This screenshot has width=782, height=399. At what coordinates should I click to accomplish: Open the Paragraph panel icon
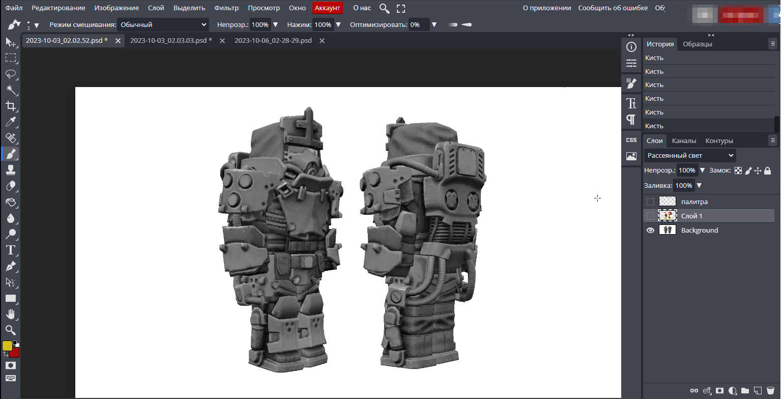(x=631, y=120)
